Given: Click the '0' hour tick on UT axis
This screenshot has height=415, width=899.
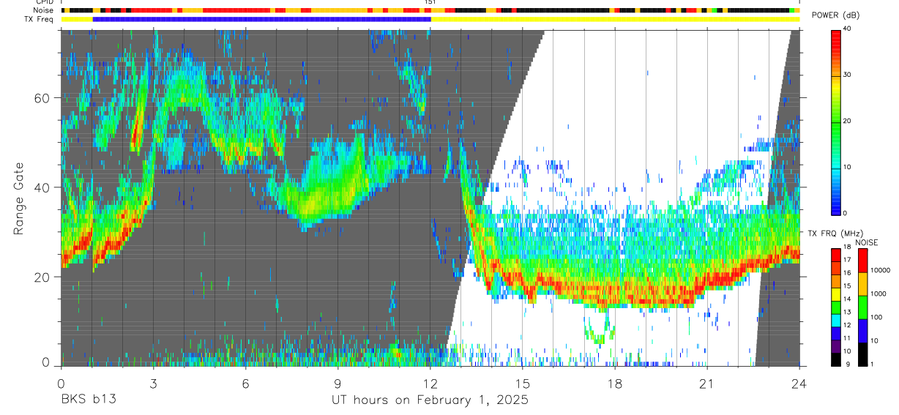Looking at the screenshot, I should click(61, 383).
